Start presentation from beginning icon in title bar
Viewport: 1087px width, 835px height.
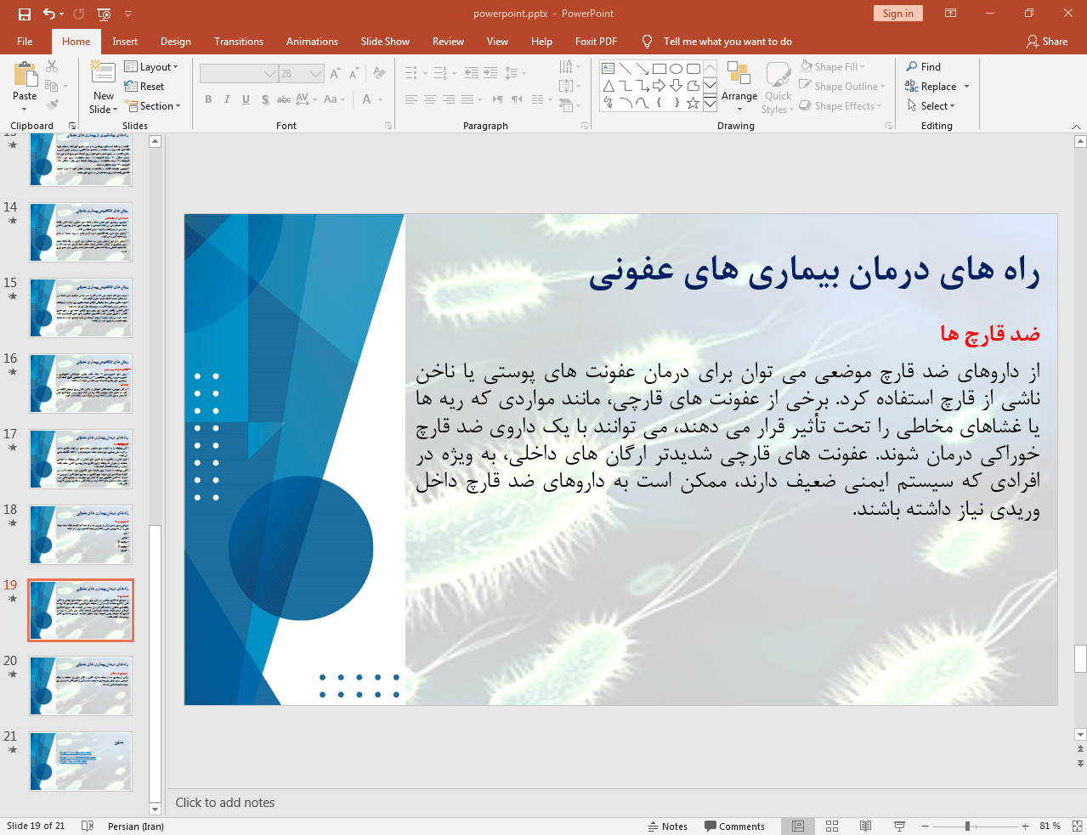tap(104, 14)
